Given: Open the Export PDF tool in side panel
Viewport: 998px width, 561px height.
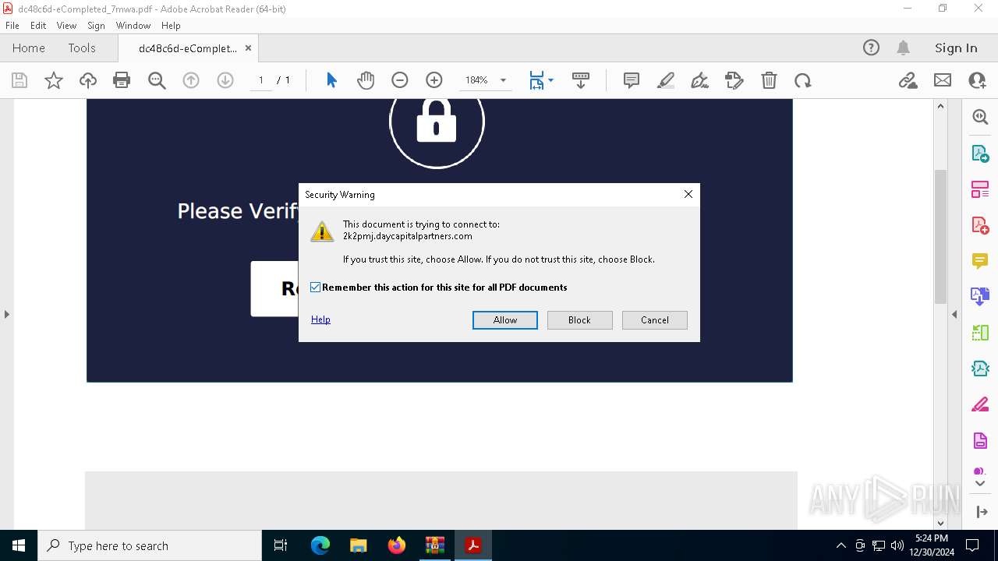Looking at the screenshot, I should tap(980, 153).
